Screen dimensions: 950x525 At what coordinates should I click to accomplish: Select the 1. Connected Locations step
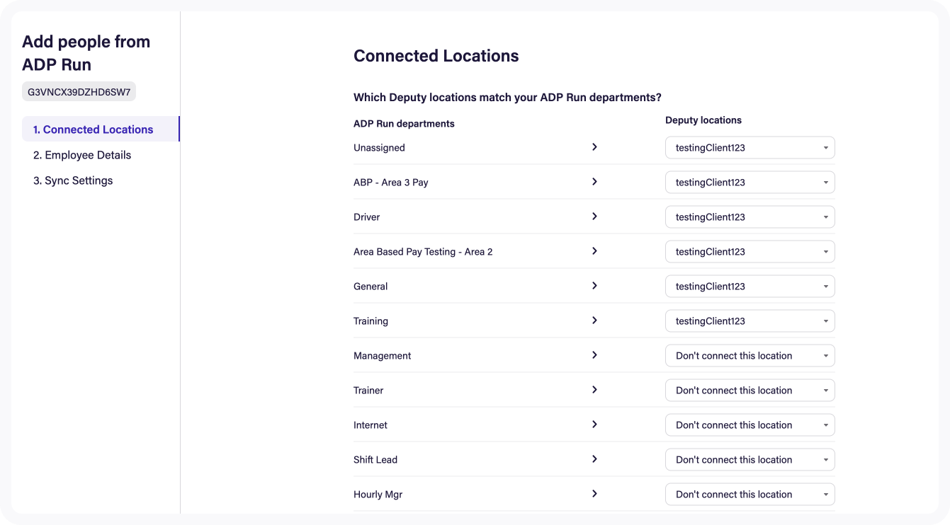point(101,129)
